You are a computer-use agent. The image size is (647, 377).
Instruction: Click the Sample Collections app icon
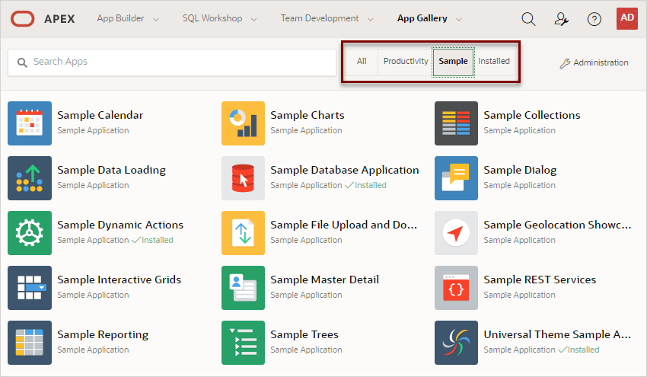(x=456, y=123)
